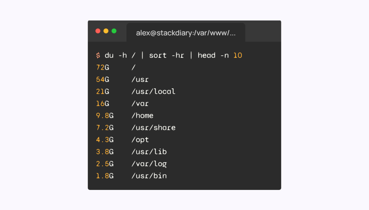369x210 pixels.
Task: Click the 72G size for root
Action: pos(103,67)
